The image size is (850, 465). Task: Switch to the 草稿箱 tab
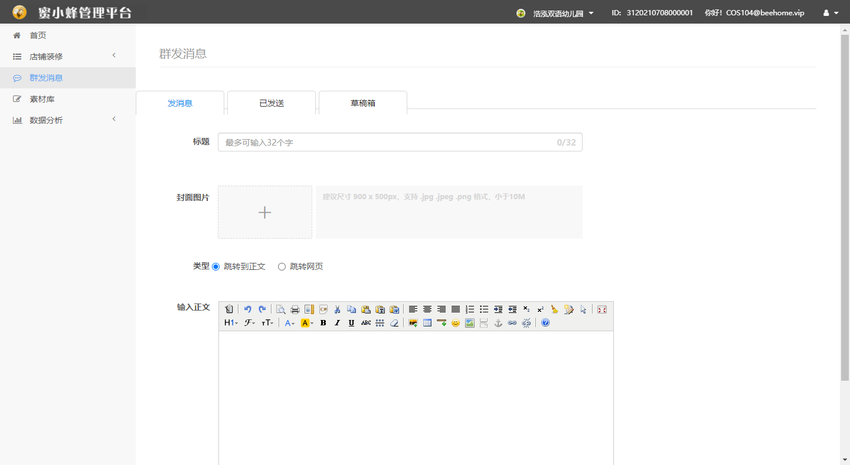(x=363, y=103)
